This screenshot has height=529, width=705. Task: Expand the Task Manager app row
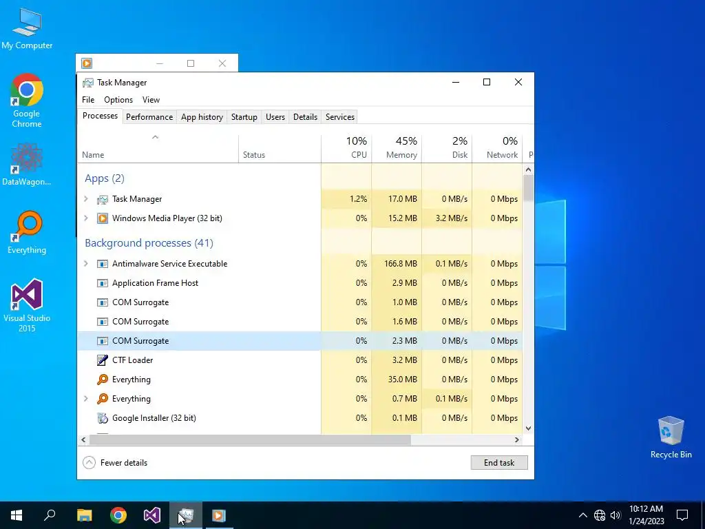86,199
